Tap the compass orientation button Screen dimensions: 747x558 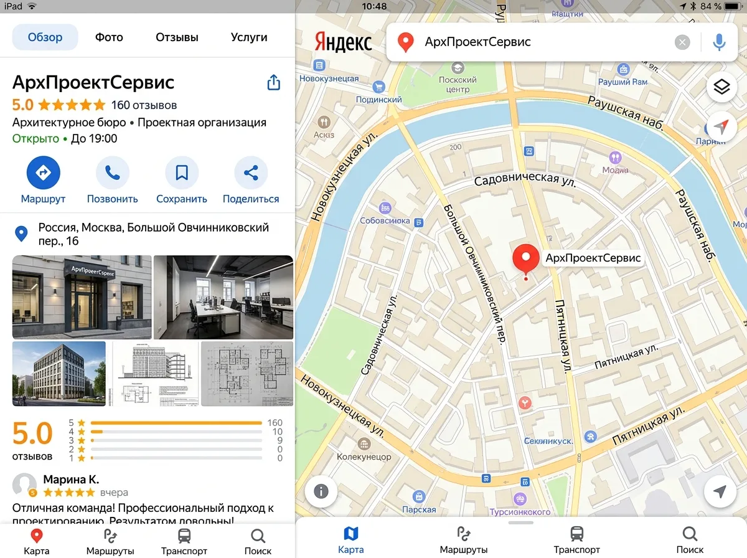721,127
